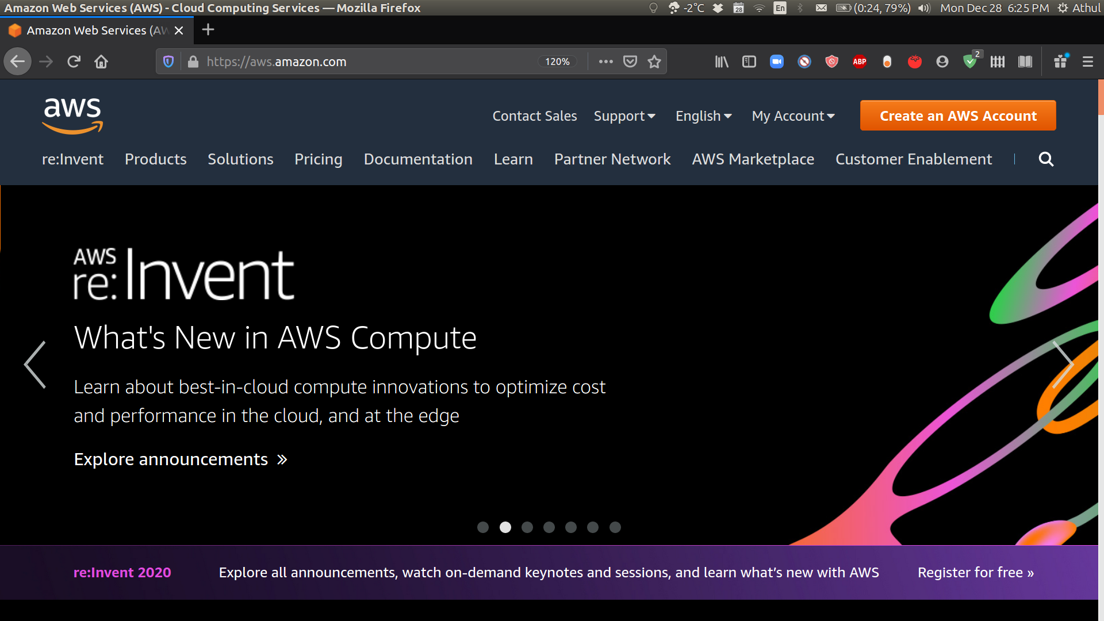Show previous carousel slide

[34, 365]
